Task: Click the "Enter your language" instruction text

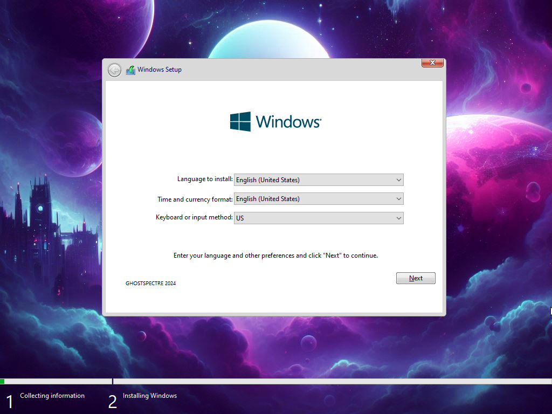Action: [275, 256]
